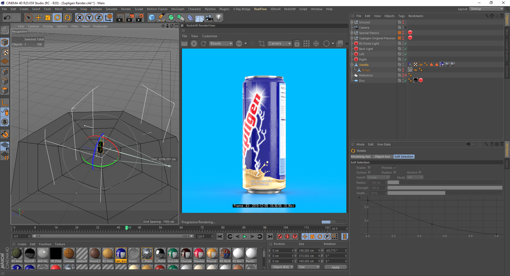Click the Width slider bar

click(445, 193)
